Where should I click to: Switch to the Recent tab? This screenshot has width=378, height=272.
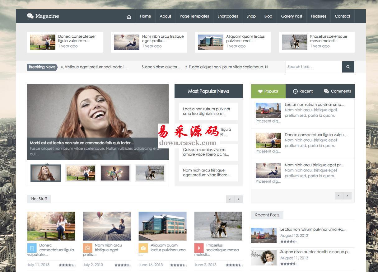coord(303,91)
